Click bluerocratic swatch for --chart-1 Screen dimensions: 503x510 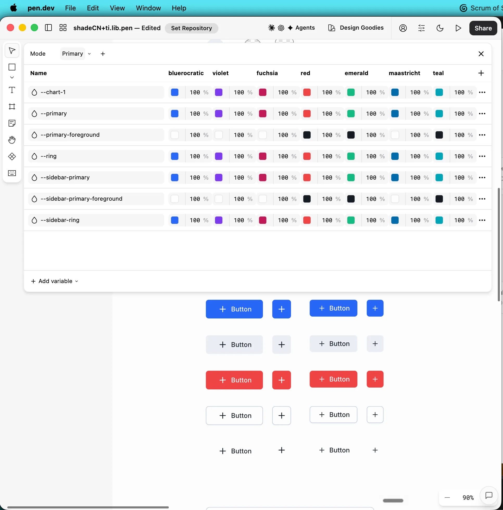point(175,92)
